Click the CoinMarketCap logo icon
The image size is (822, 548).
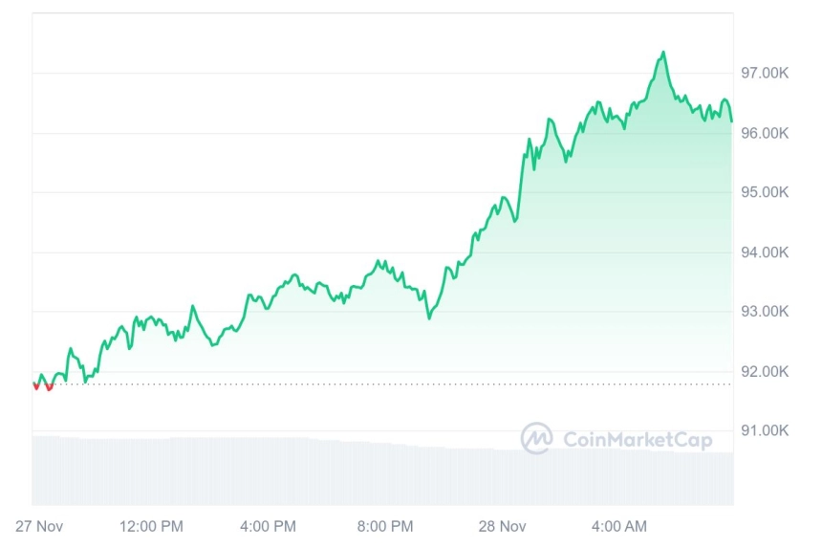536,438
